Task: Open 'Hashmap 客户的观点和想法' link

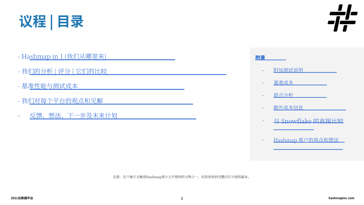Action: (306, 140)
